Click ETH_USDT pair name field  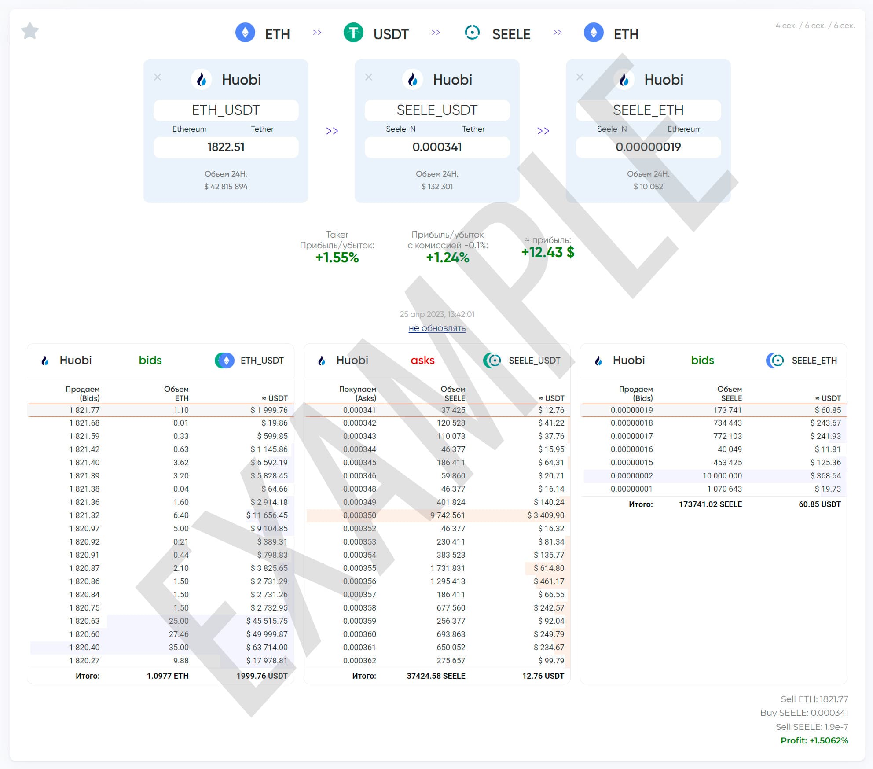[x=226, y=110]
